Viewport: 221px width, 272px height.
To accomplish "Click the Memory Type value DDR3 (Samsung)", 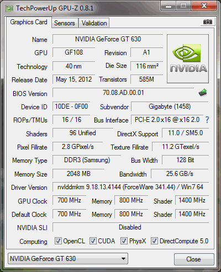I will 87,160.
